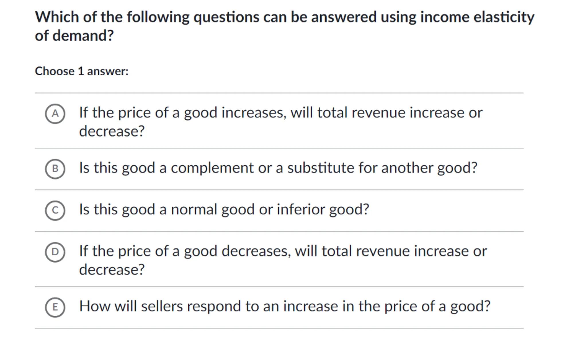Click the income elasticity question heading
The height and width of the screenshot is (344, 586).
point(284,17)
